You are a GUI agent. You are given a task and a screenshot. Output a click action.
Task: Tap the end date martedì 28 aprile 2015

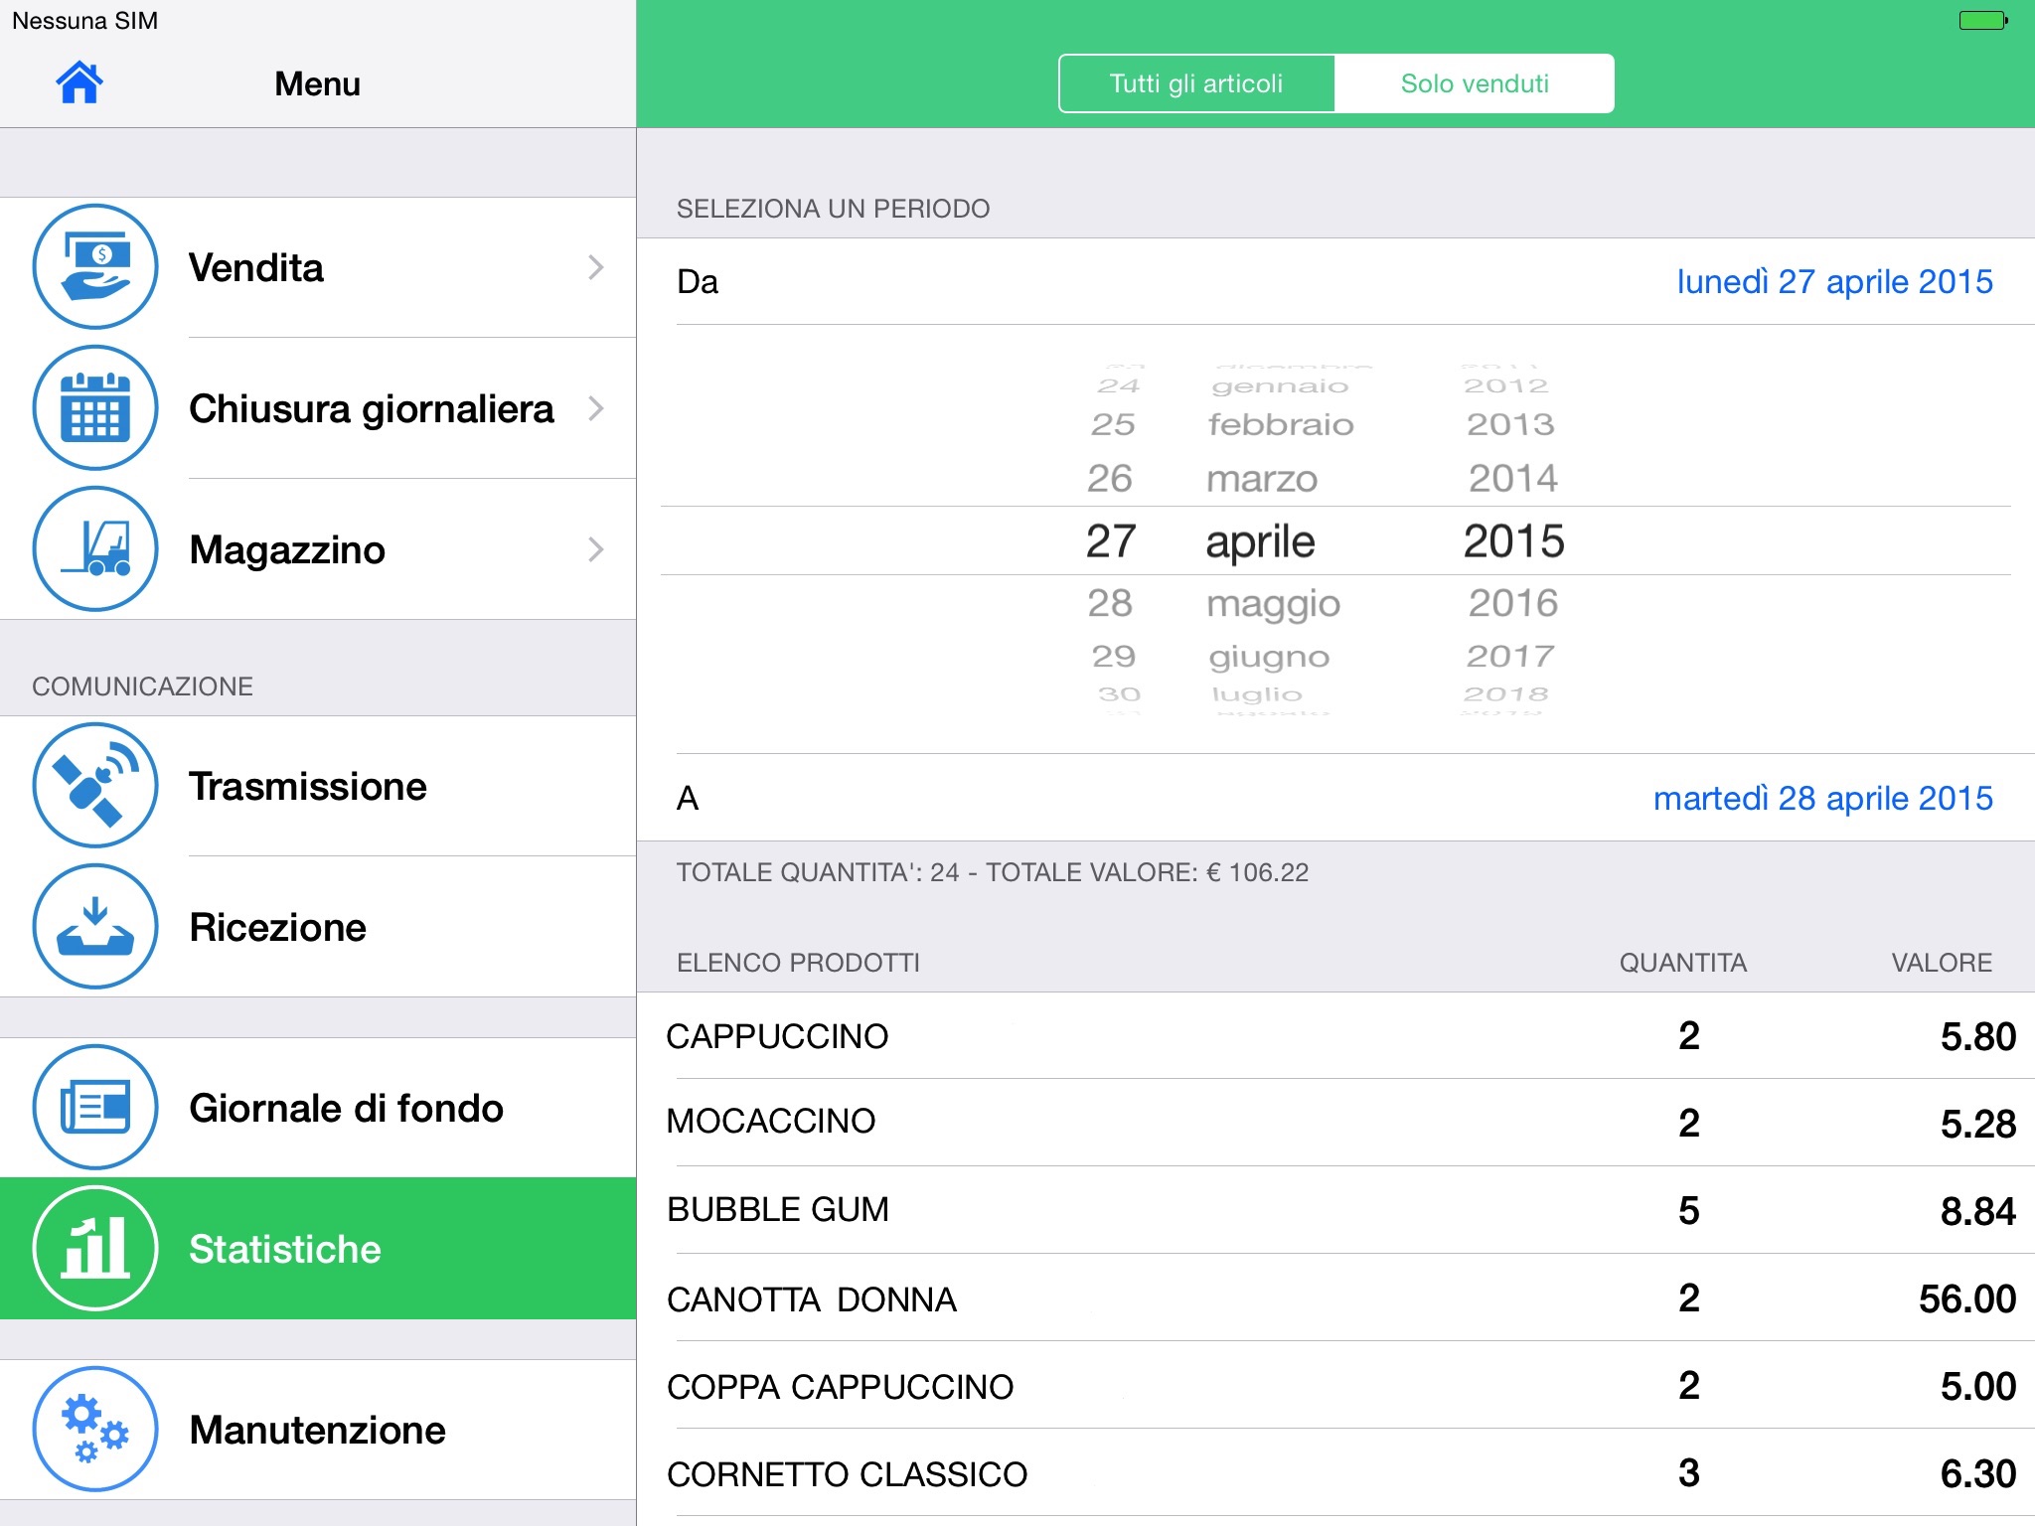pyautogui.click(x=1822, y=798)
